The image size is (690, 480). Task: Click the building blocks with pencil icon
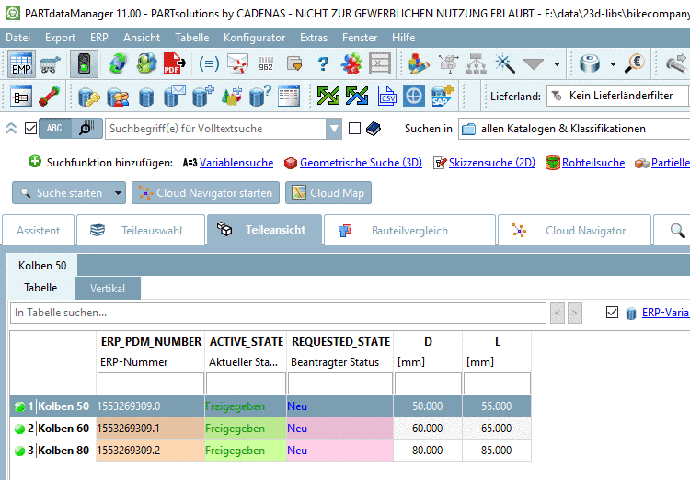tap(419, 64)
